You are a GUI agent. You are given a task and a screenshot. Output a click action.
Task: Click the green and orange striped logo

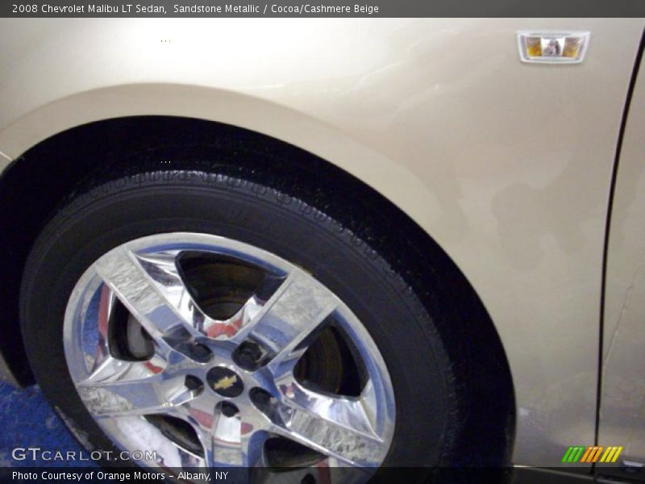coord(593,454)
